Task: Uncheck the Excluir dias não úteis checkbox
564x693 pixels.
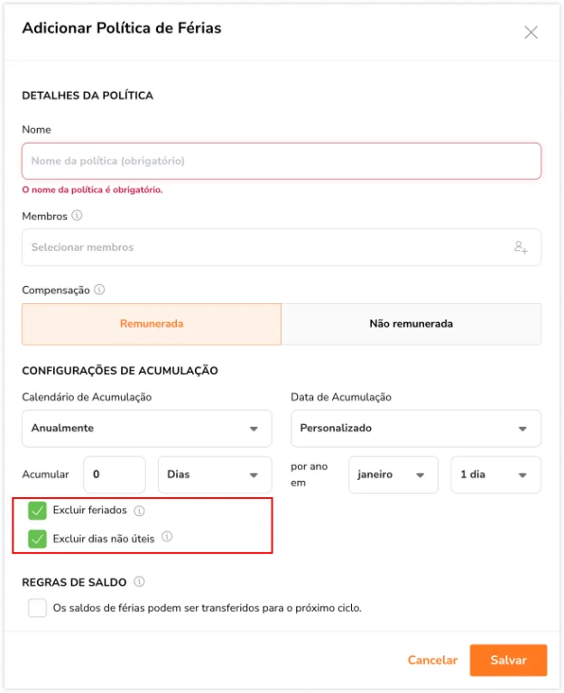Action: pyautogui.click(x=37, y=539)
